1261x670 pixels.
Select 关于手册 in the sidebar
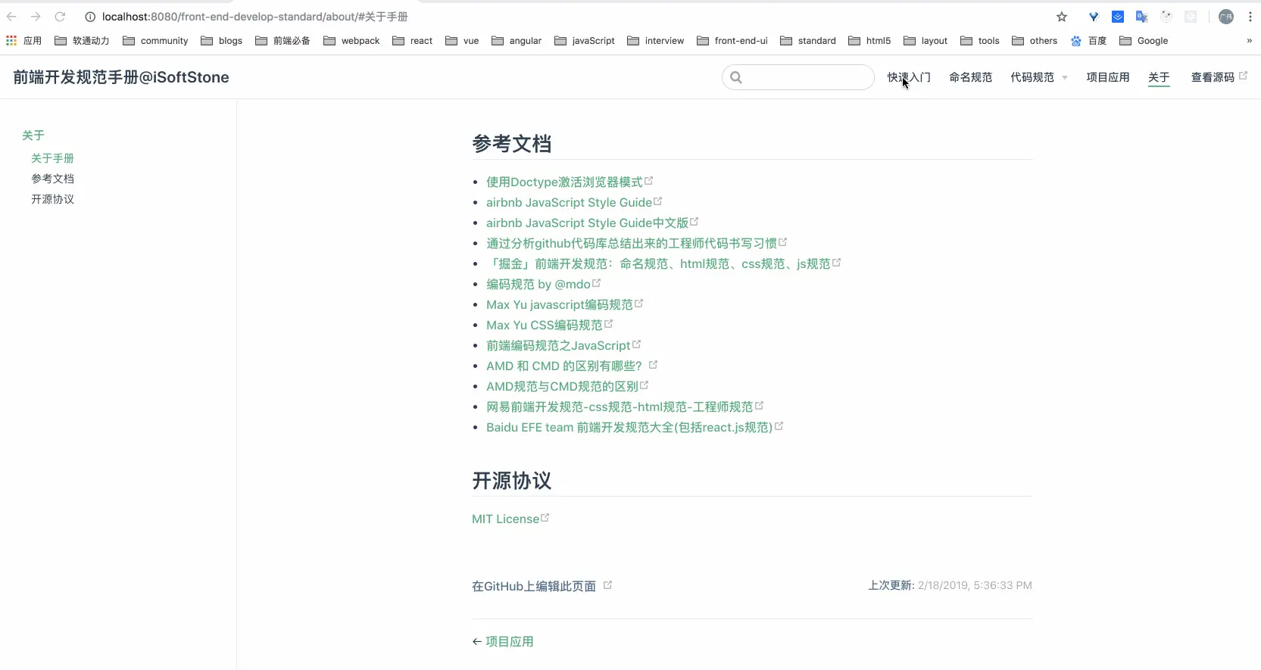(52, 158)
